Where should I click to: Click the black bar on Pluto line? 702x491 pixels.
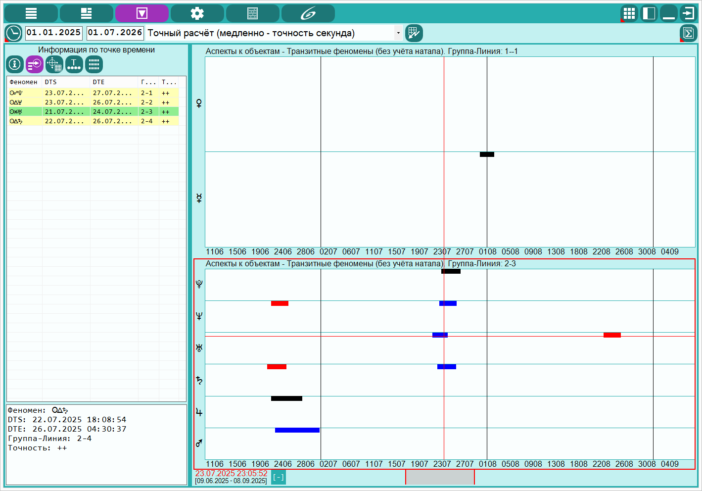coord(451,271)
